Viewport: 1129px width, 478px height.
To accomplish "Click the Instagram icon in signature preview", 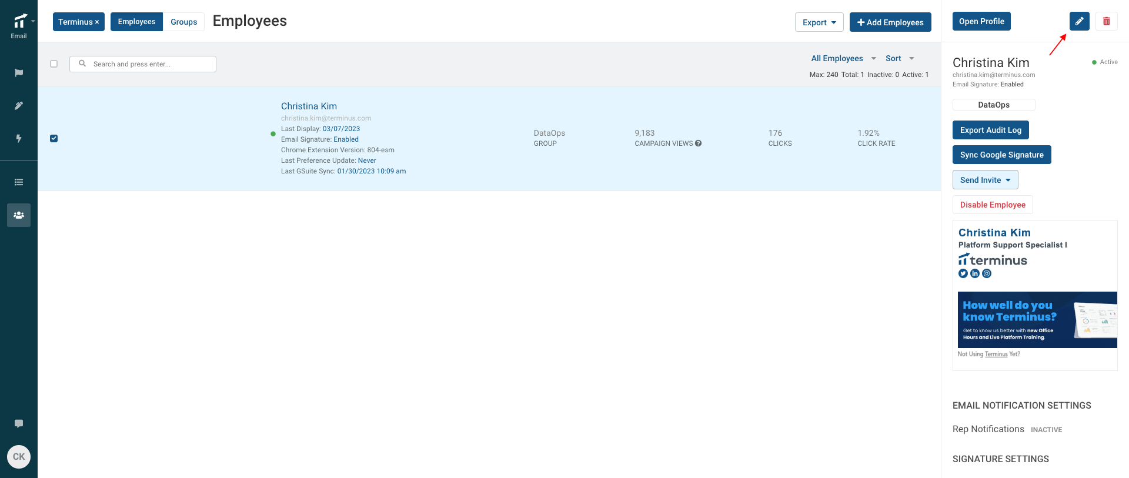I will coord(987,273).
